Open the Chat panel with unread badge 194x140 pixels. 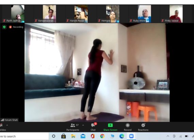(x=93, y=127)
